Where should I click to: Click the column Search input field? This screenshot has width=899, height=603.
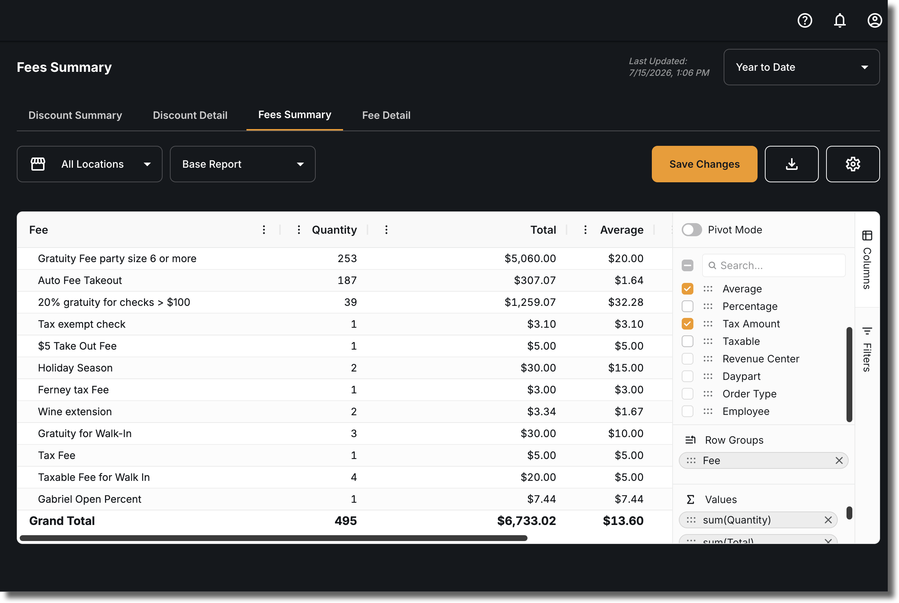point(773,265)
